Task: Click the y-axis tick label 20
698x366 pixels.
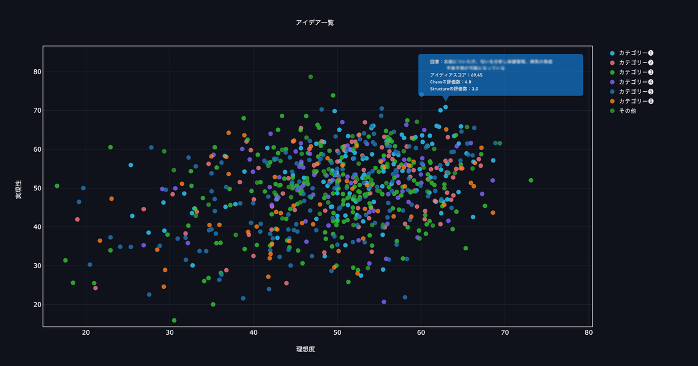Action: 37,305
